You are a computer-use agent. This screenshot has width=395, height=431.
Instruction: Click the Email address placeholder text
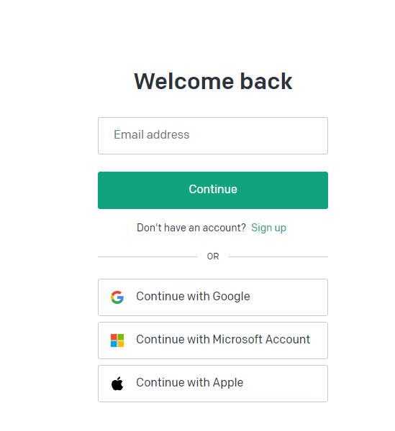click(151, 135)
